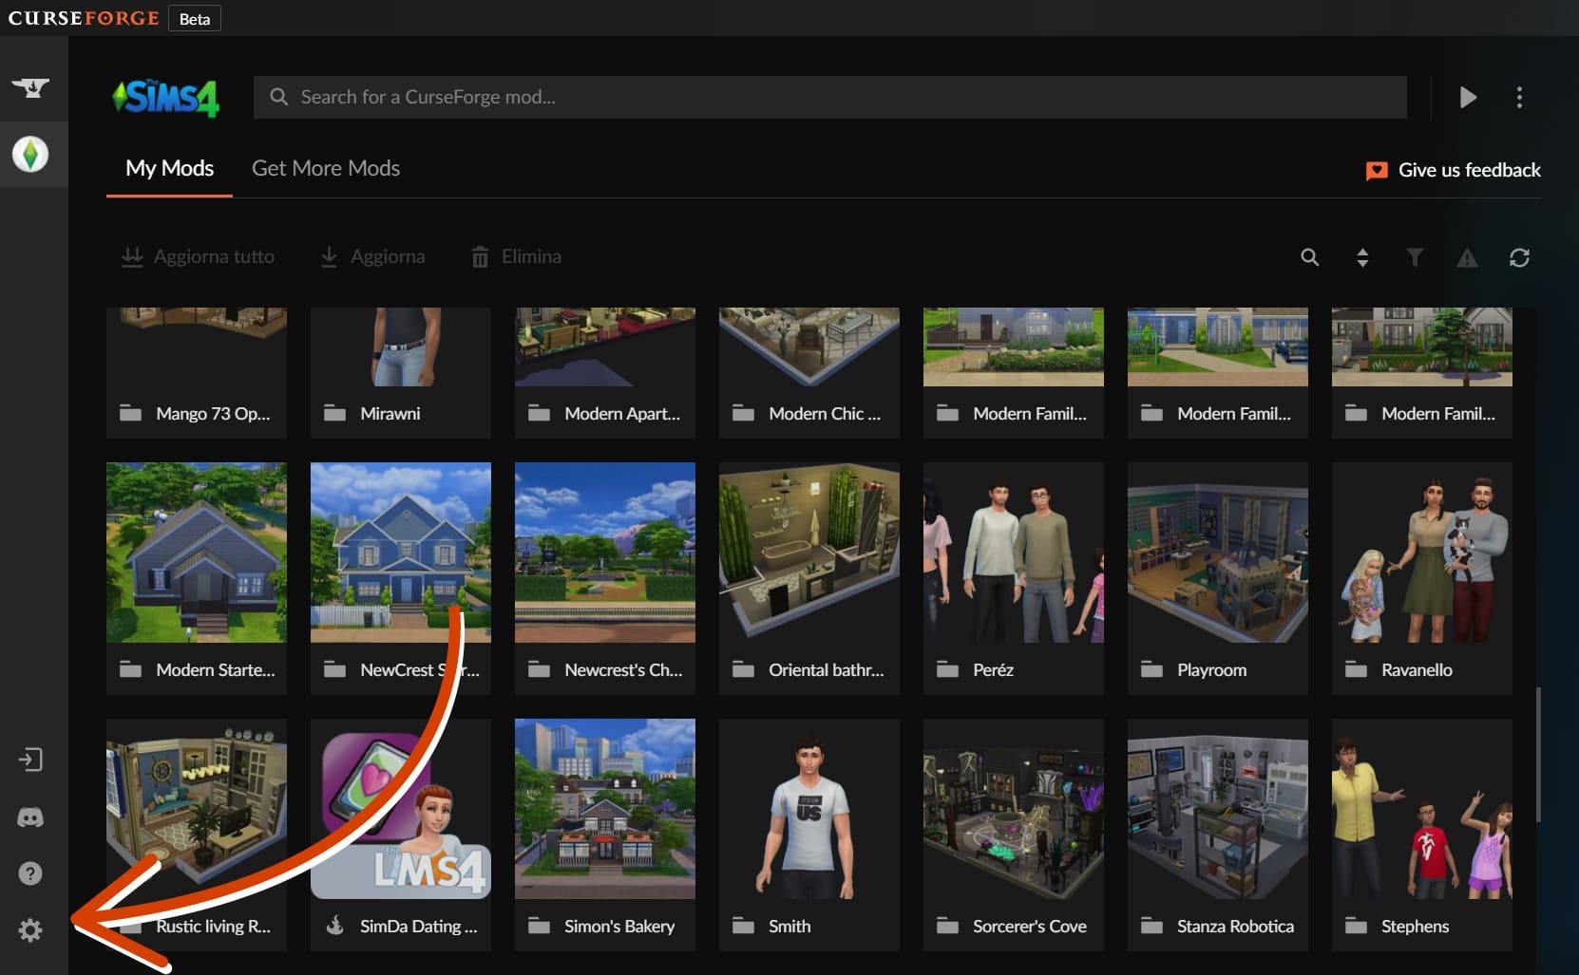Search installed mods with magnifier icon
This screenshot has height=975, width=1579.
[x=1309, y=257]
